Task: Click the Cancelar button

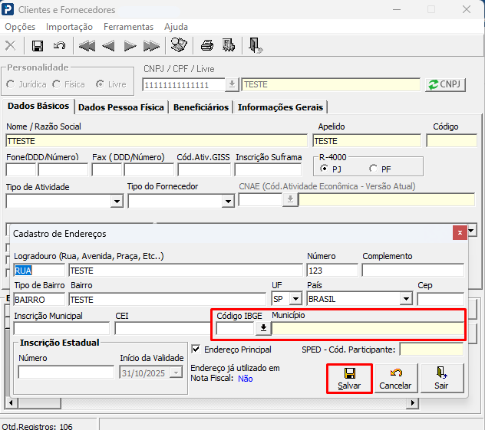Action: coord(395,378)
